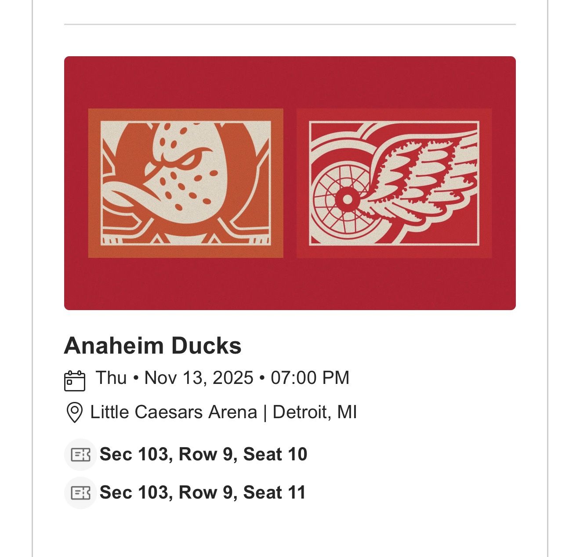The height and width of the screenshot is (557, 580).
Task: Open the event artwork banner
Action: tap(290, 182)
